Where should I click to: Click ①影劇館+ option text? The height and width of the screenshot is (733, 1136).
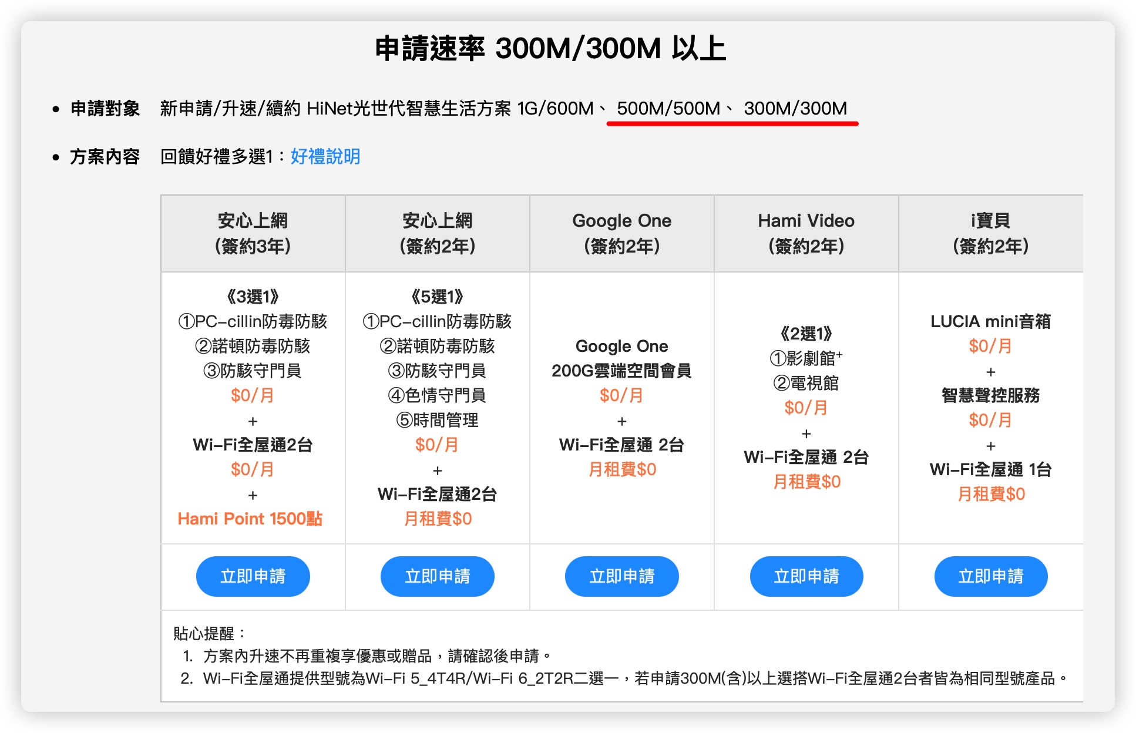tap(806, 358)
